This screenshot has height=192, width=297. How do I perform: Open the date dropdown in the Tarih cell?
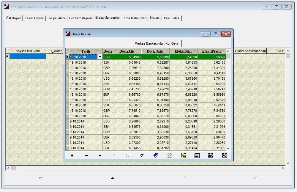click(x=100, y=57)
